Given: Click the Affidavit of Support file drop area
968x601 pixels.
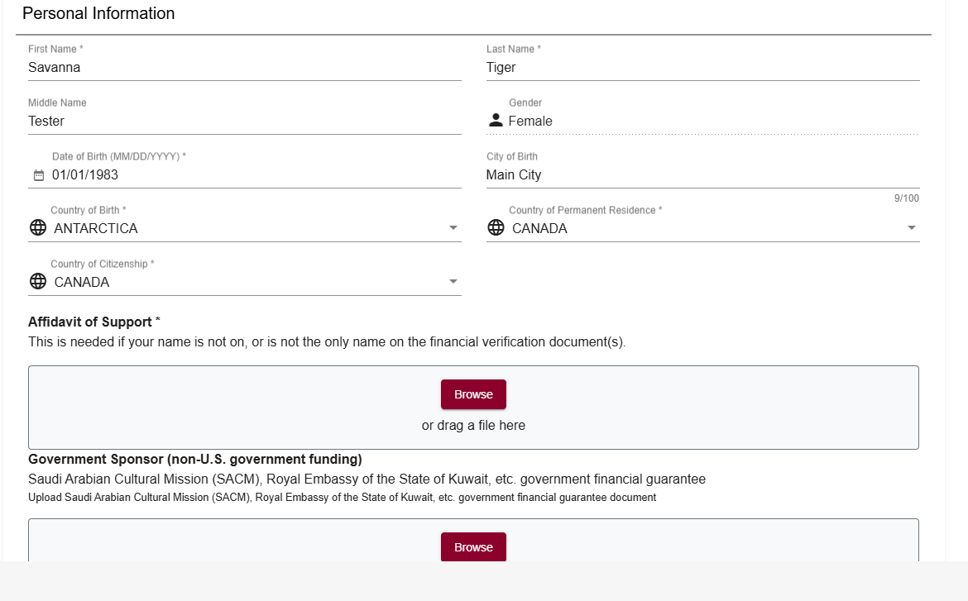Looking at the screenshot, I should (x=473, y=408).
